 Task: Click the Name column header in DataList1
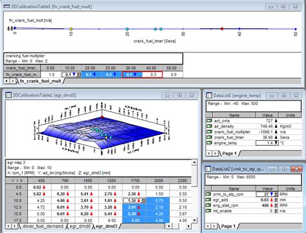pyautogui.click(x=234, y=115)
